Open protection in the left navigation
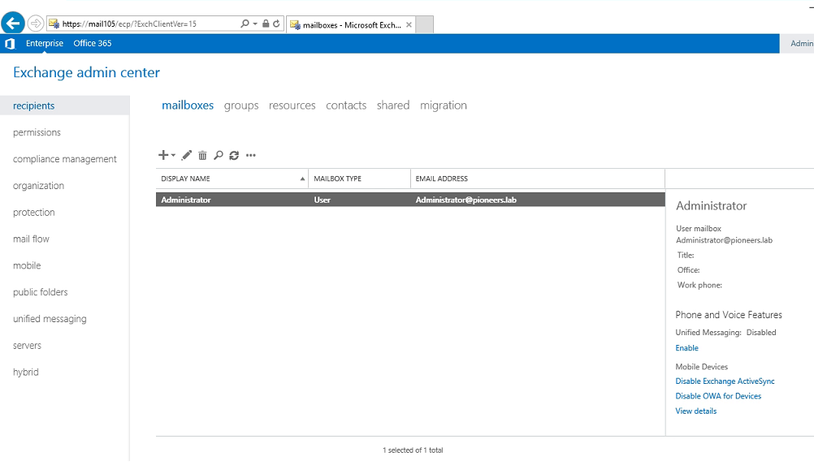 [34, 212]
